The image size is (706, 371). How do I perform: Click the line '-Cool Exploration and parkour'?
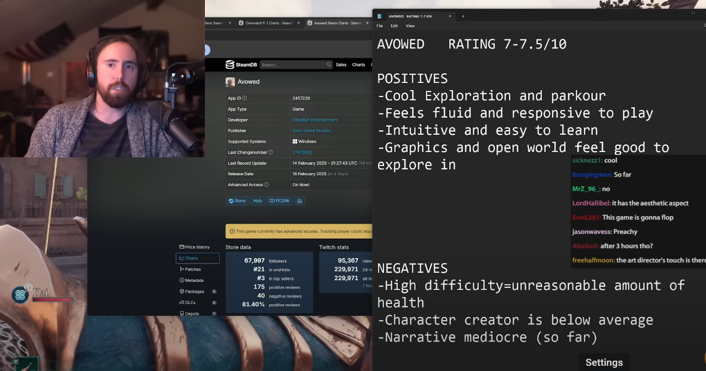[x=492, y=96]
